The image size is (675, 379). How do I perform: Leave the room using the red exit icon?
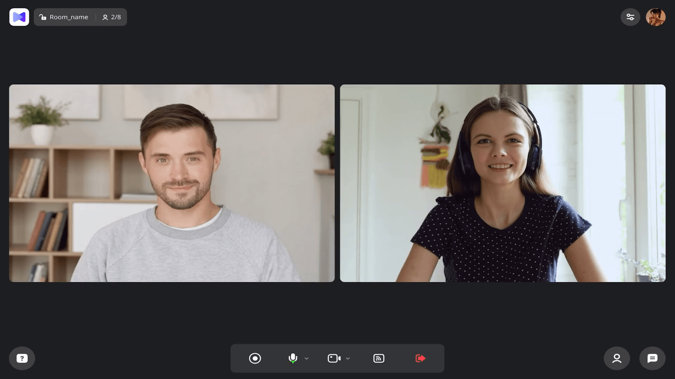(x=420, y=358)
